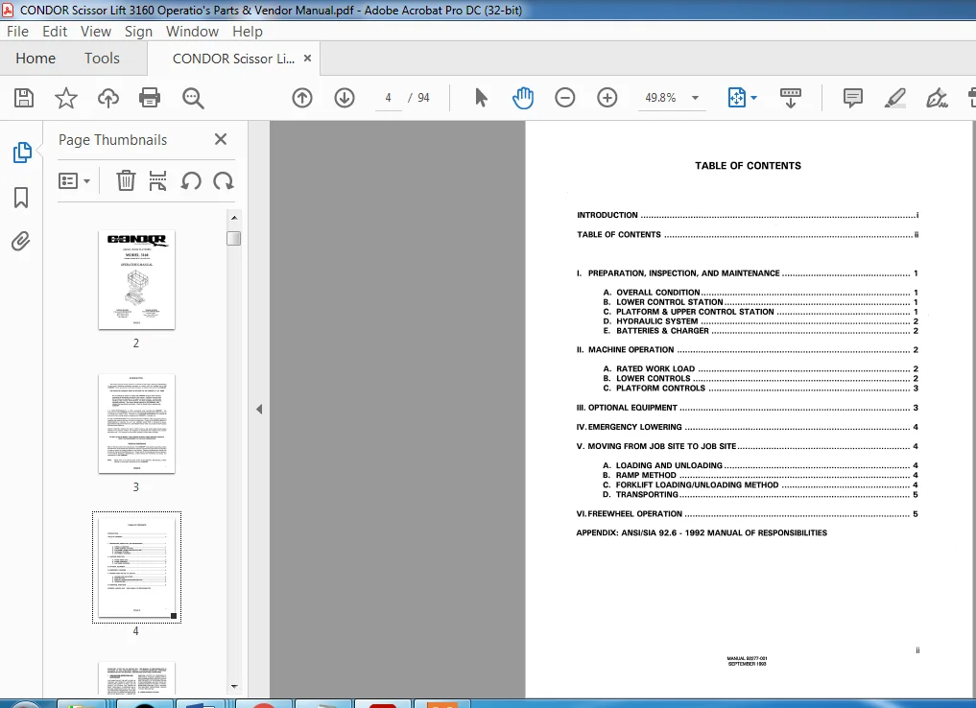The width and height of the screenshot is (976, 708).
Task: Click the EMERGENCY LOWERING entry
Action: (747, 427)
